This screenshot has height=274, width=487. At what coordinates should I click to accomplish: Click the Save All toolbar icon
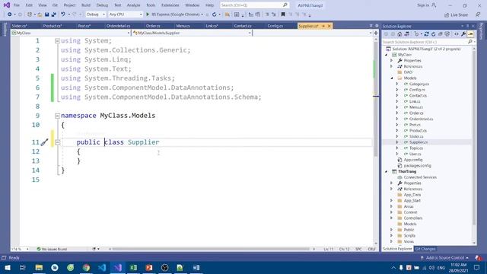coord(54,14)
